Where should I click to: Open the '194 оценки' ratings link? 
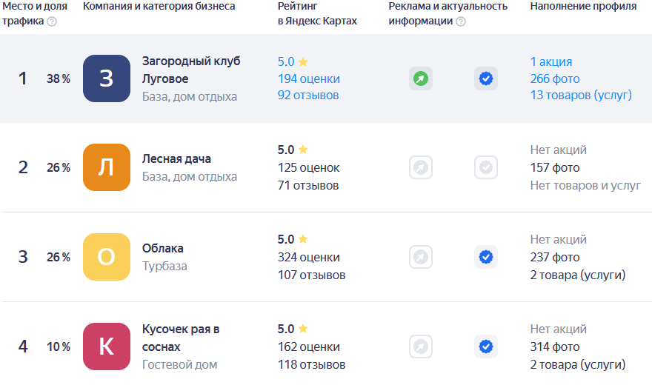click(309, 78)
